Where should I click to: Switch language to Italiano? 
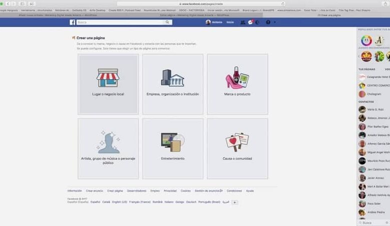[x=169, y=202]
